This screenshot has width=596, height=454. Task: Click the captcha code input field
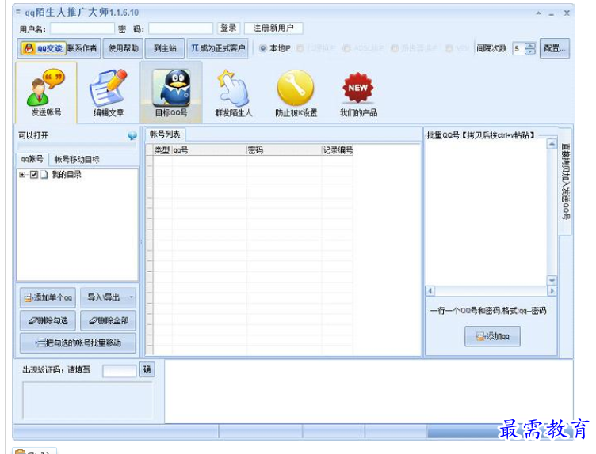120,371
